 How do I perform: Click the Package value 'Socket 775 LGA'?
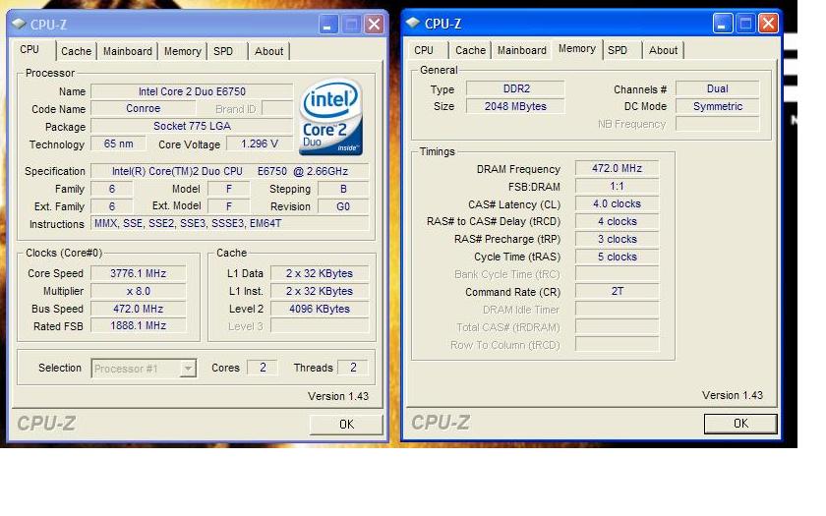(192, 126)
